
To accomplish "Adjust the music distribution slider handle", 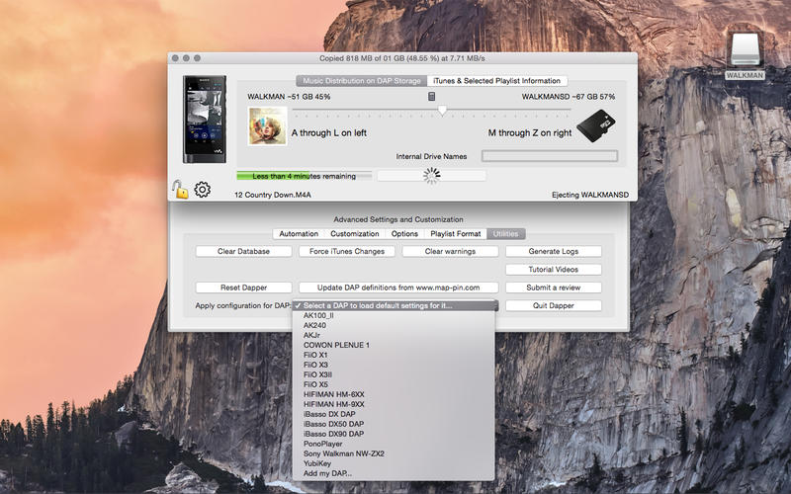I will coord(442,110).
